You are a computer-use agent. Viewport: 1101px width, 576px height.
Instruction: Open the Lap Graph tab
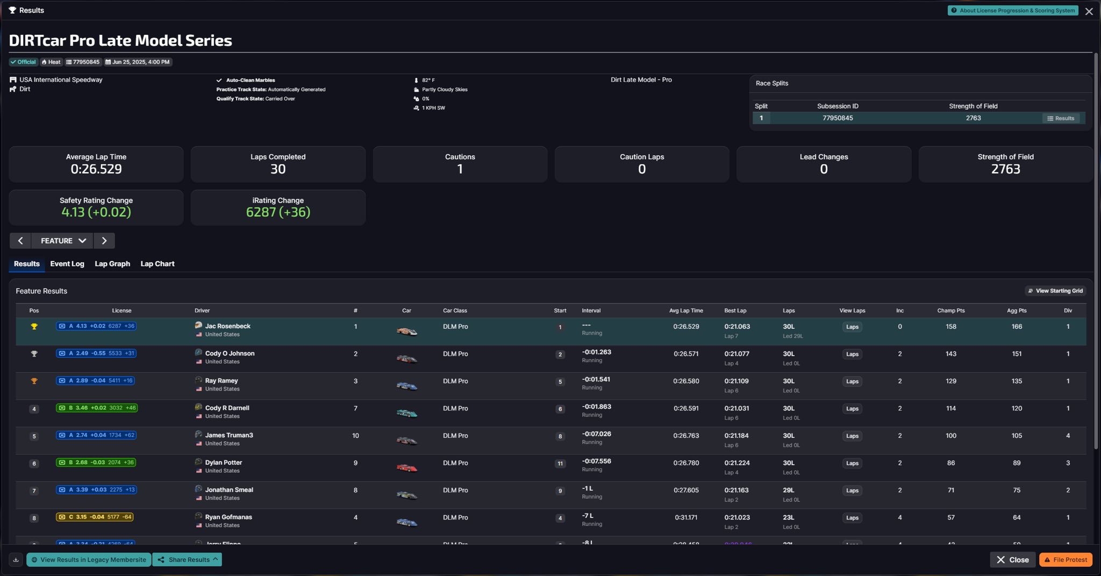[x=112, y=264]
